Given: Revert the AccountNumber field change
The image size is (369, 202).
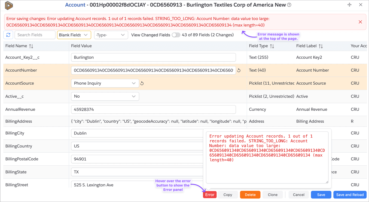Looking at the screenshot, I should 239,70.
